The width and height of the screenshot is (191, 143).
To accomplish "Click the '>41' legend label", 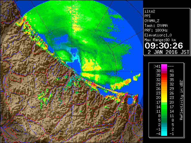I will (x=157, y=66).
